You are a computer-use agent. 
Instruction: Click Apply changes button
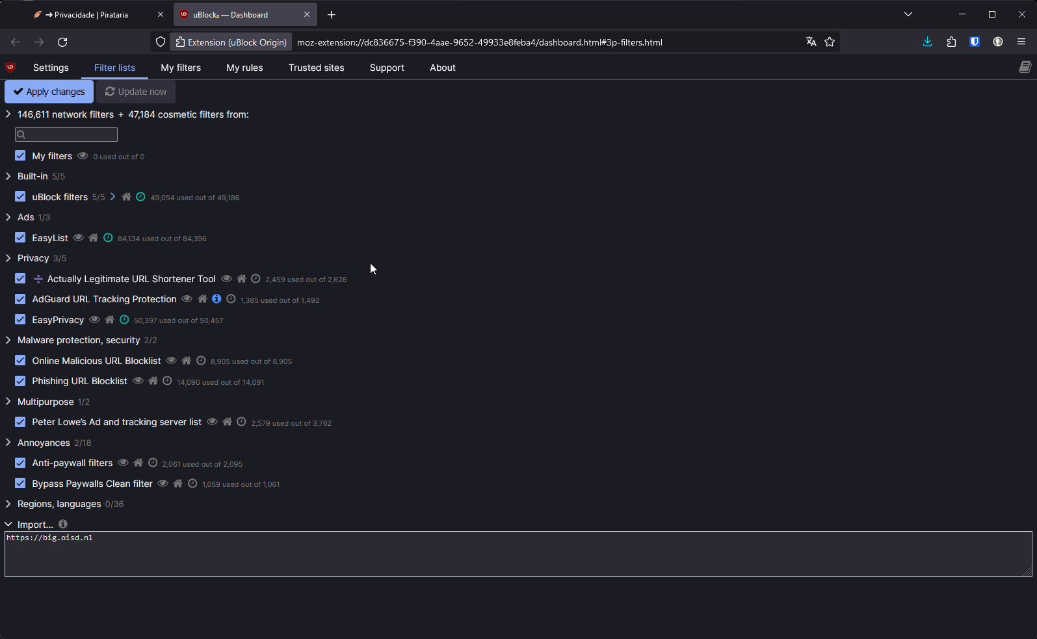pos(49,92)
